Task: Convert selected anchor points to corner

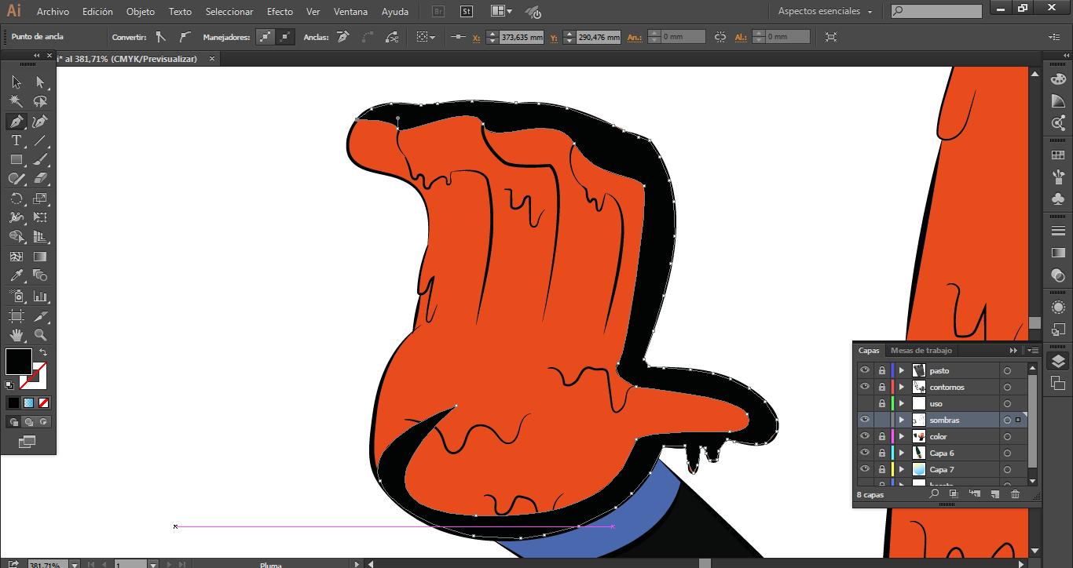Action: click(161, 37)
